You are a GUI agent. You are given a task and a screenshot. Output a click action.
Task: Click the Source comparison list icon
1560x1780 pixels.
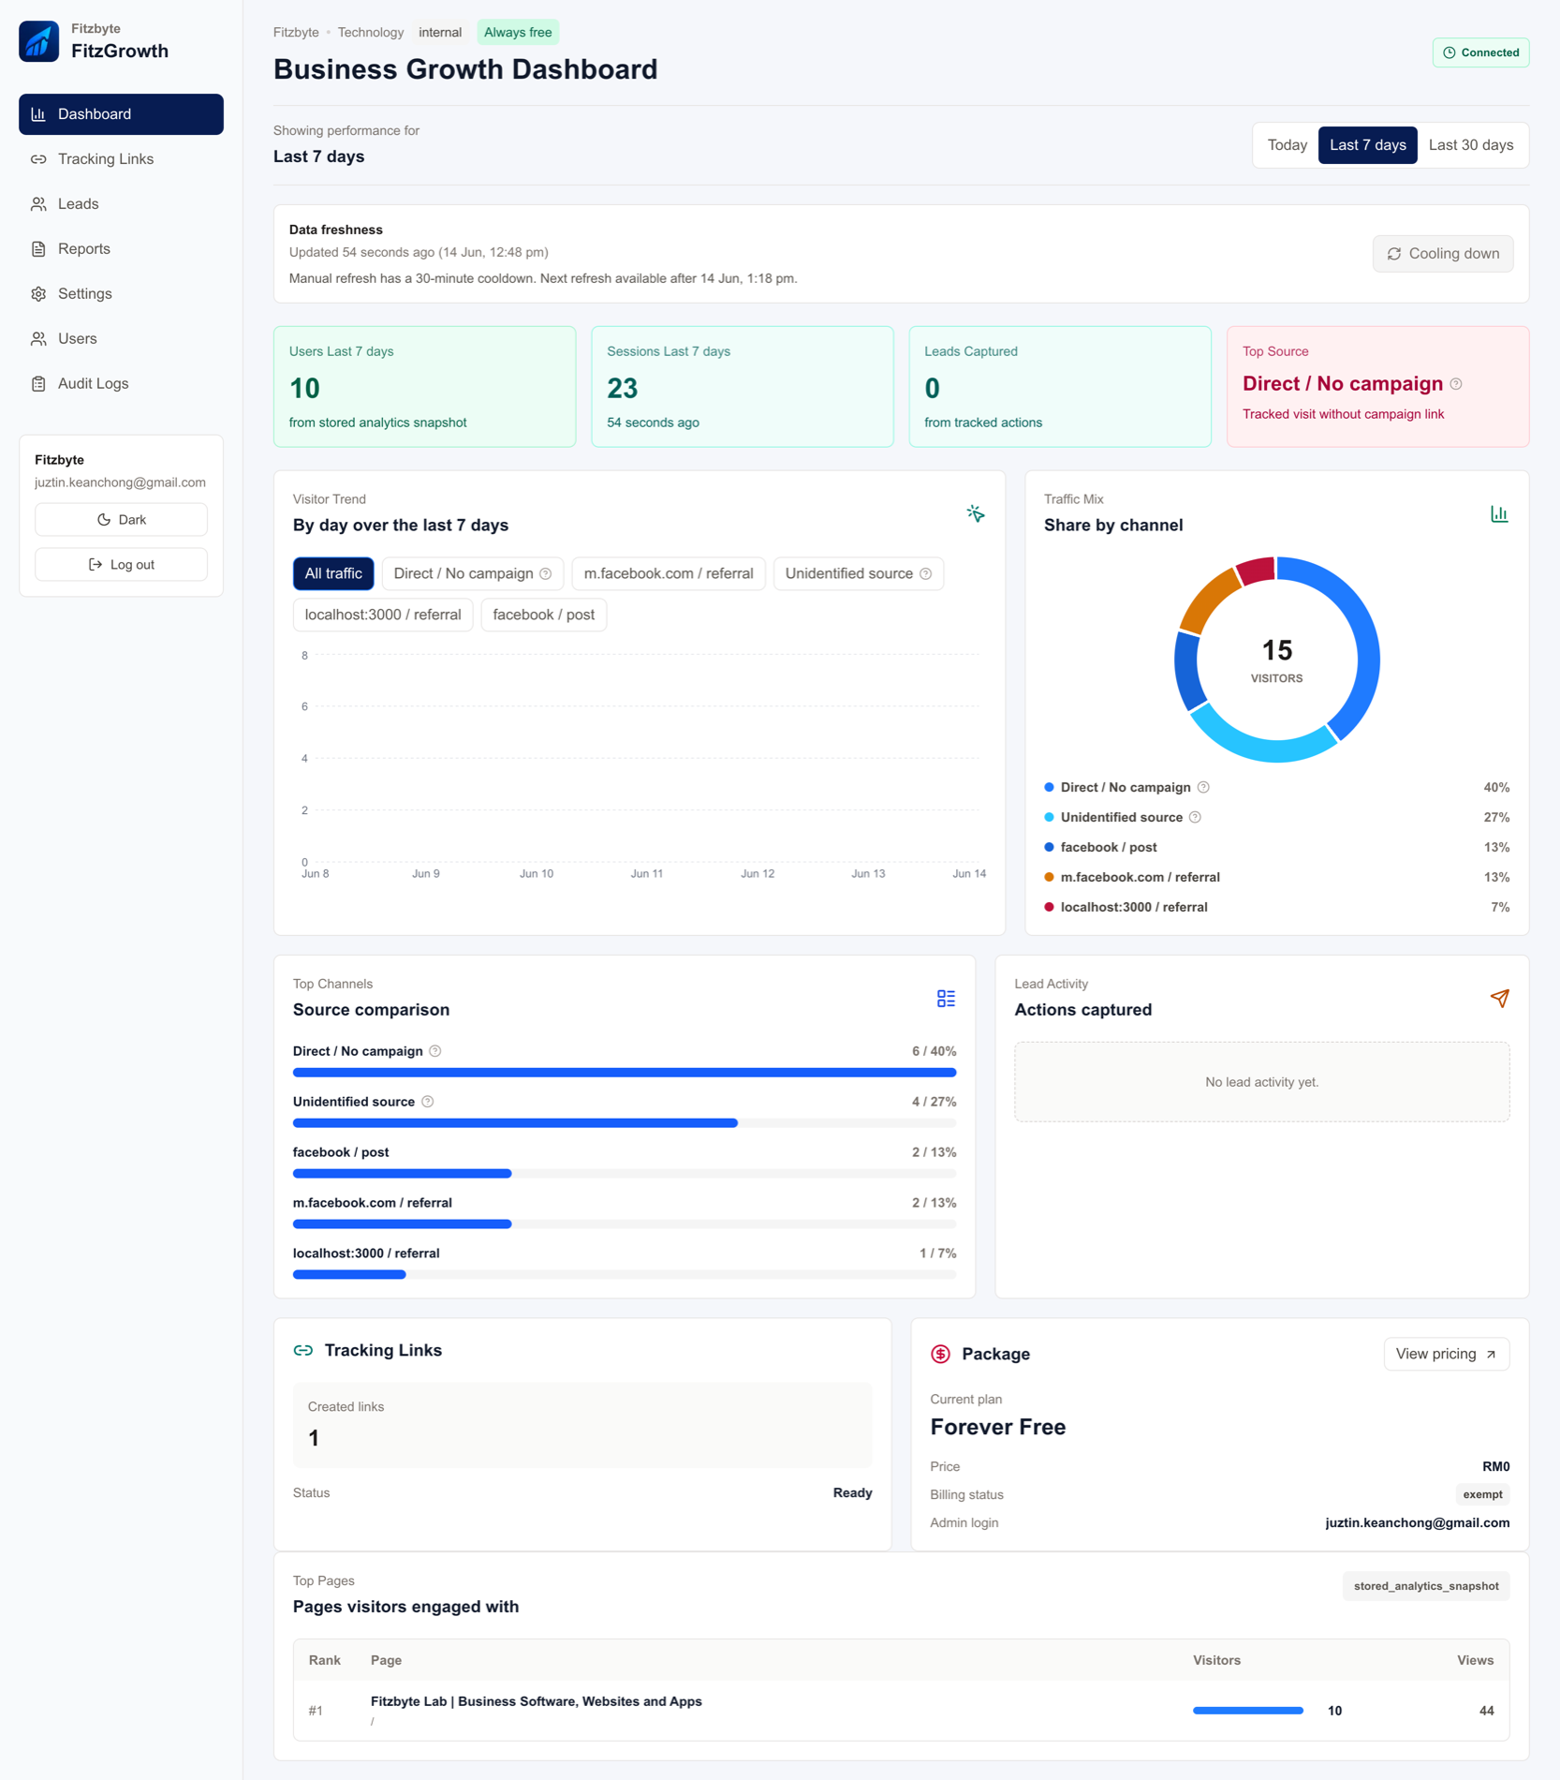point(946,999)
